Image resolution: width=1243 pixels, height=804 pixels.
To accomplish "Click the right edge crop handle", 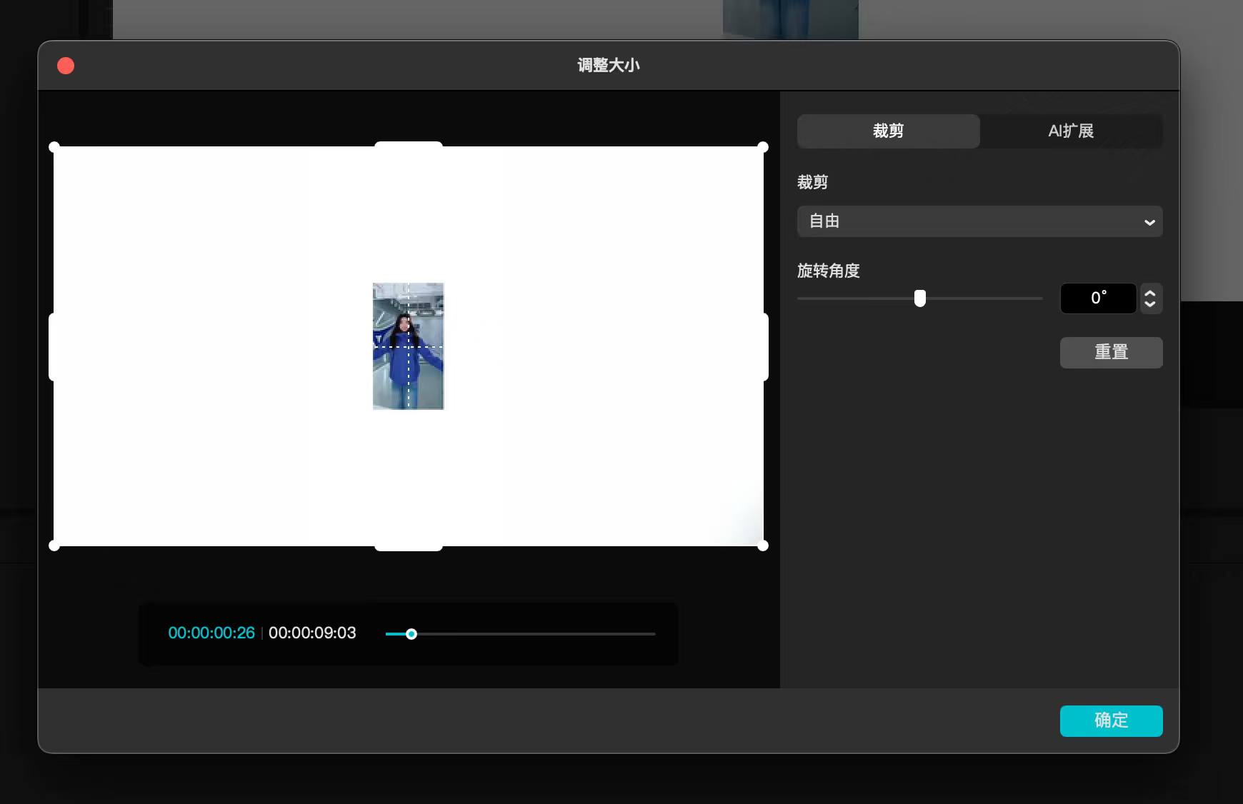I will click(765, 347).
